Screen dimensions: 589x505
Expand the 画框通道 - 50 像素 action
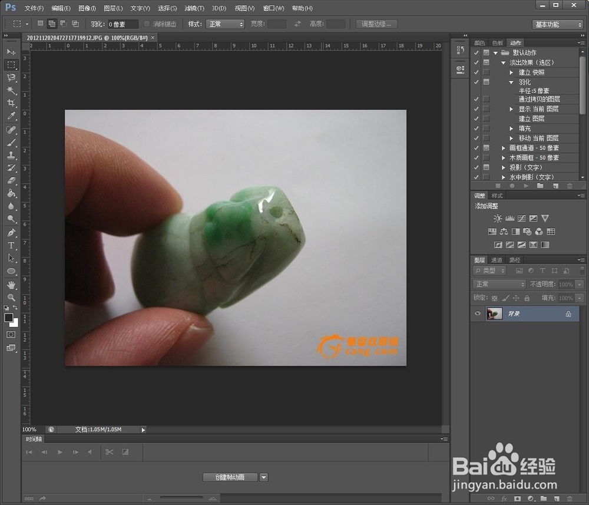(x=504, y=148)
